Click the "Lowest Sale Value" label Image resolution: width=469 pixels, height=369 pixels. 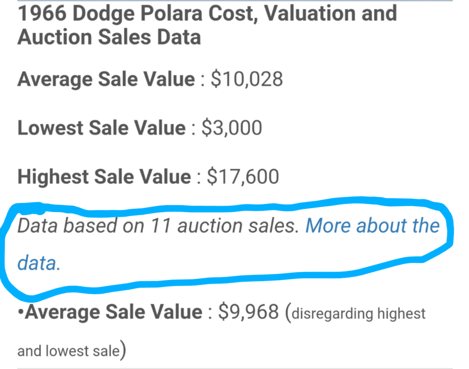pyautogui.click(x=101, y=128)
